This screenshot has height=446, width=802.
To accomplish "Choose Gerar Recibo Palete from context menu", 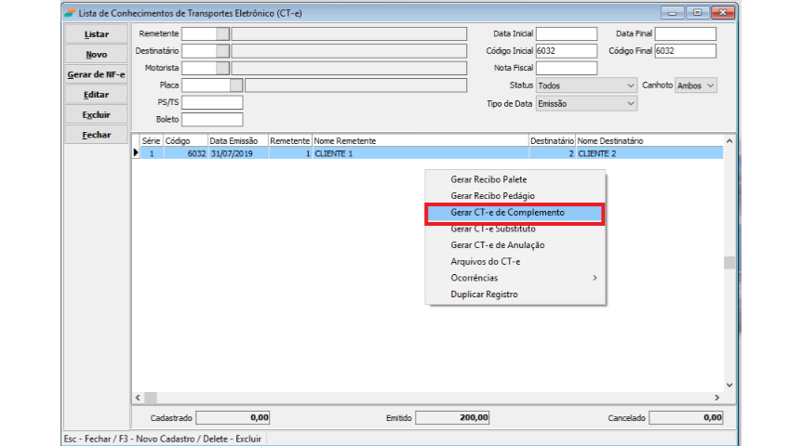I will [x=488, y=177].
